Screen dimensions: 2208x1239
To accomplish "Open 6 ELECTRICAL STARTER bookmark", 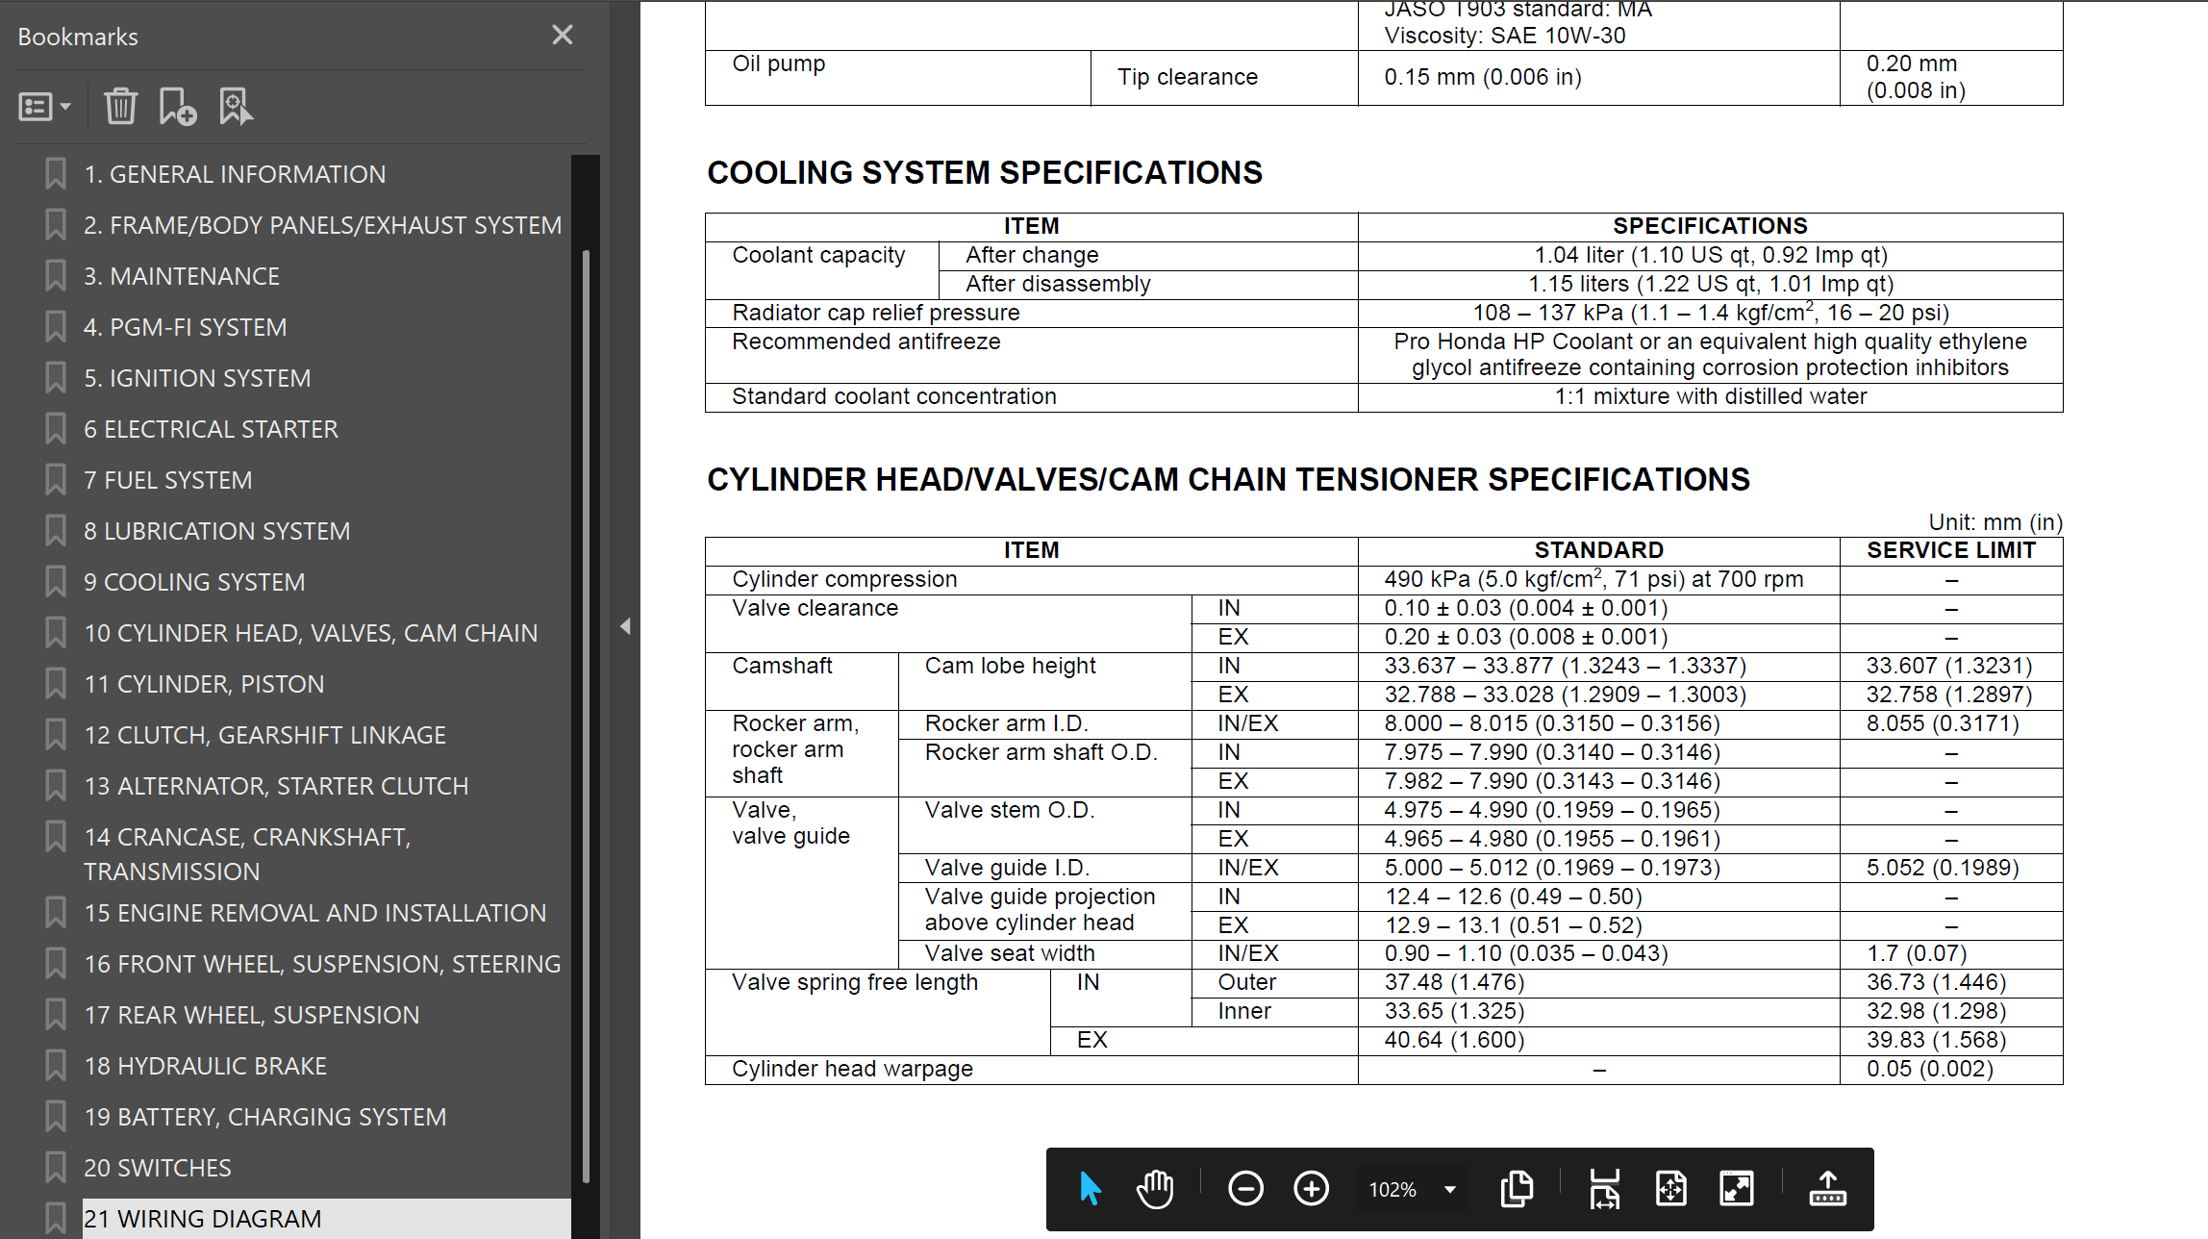I will point(212,429).
